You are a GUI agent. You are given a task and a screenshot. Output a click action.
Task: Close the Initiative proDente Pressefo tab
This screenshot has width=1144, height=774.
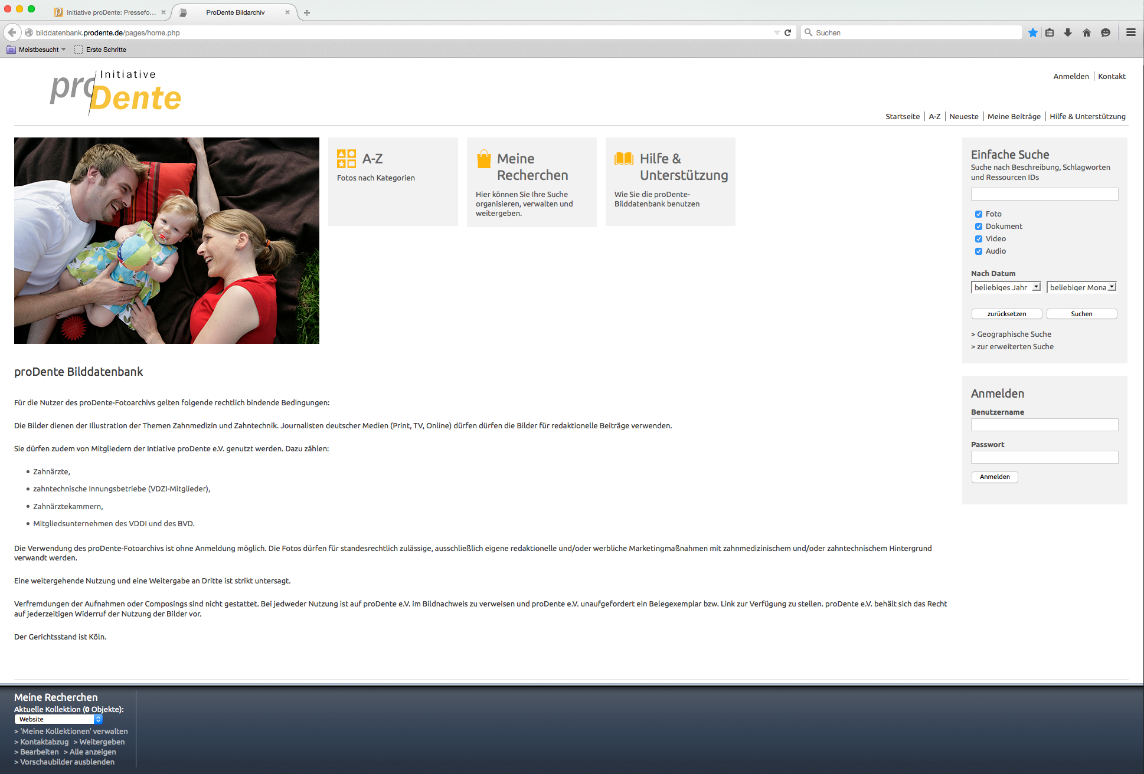click(164, 12)
